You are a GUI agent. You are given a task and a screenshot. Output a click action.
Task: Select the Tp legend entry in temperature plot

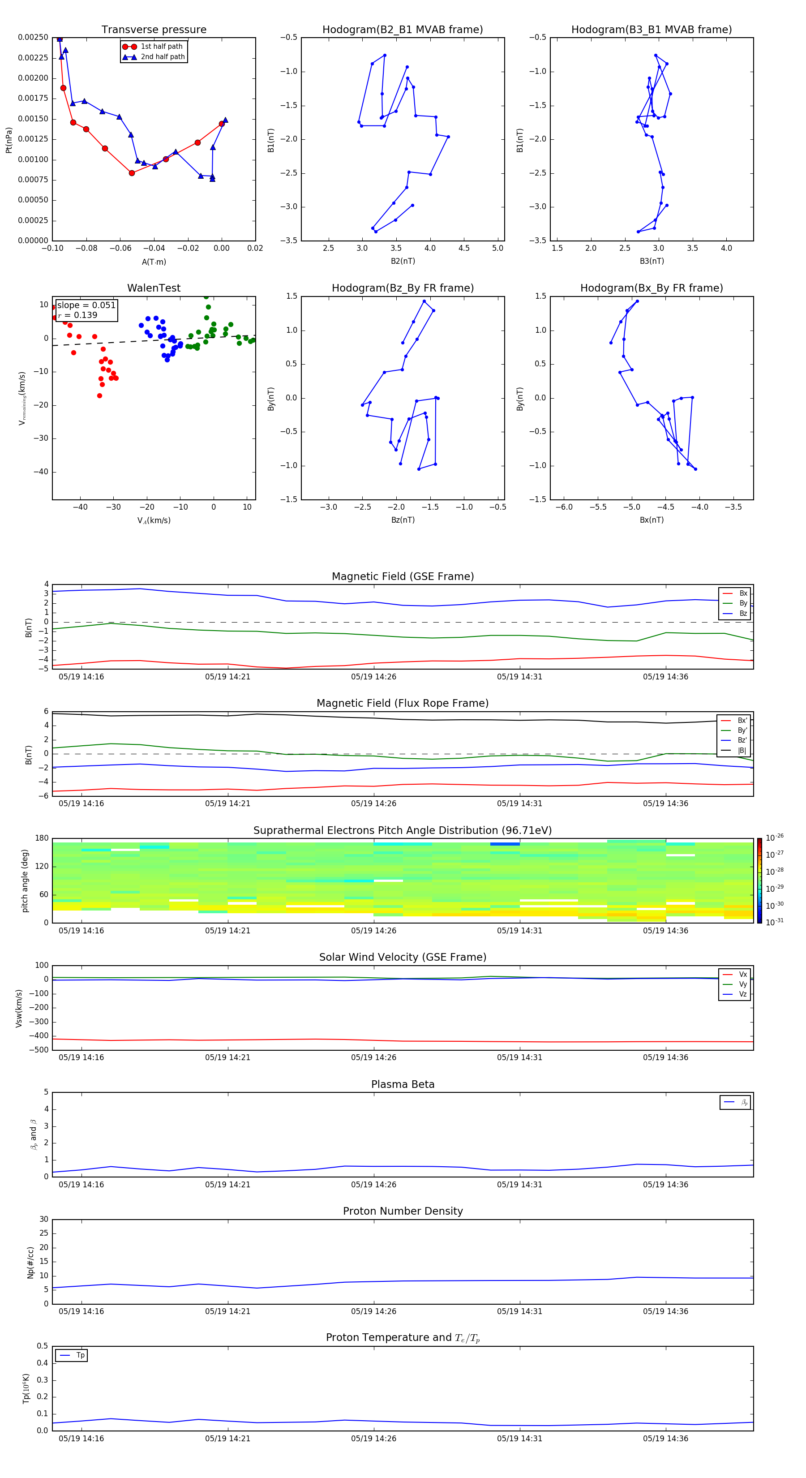click(72, 1355)
